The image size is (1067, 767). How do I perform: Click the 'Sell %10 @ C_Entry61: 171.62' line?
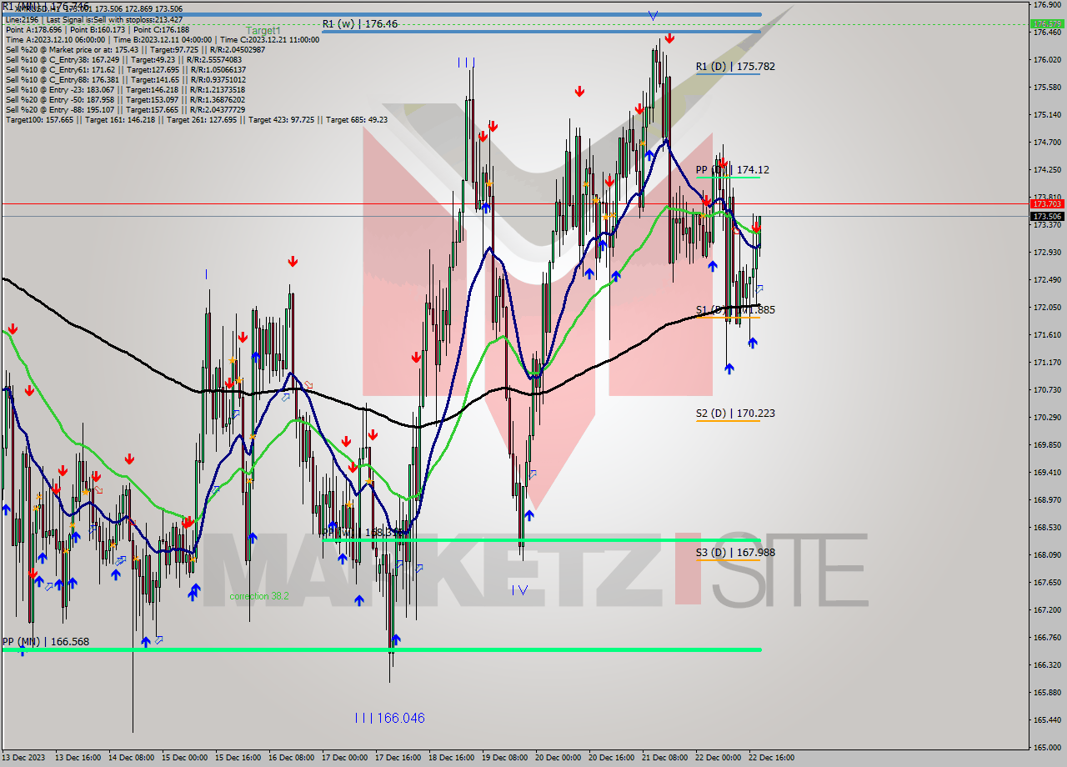[x=125, y=69]
